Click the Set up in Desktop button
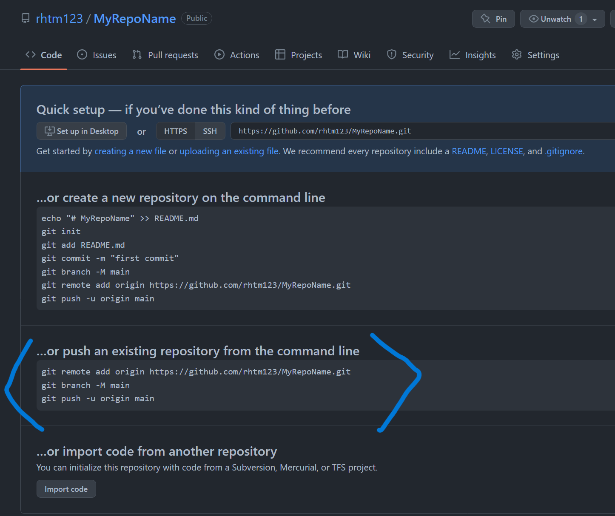 [x=82, y=131]
